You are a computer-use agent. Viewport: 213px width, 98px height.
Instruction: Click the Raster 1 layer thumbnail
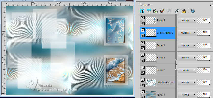tap(151, 94)
